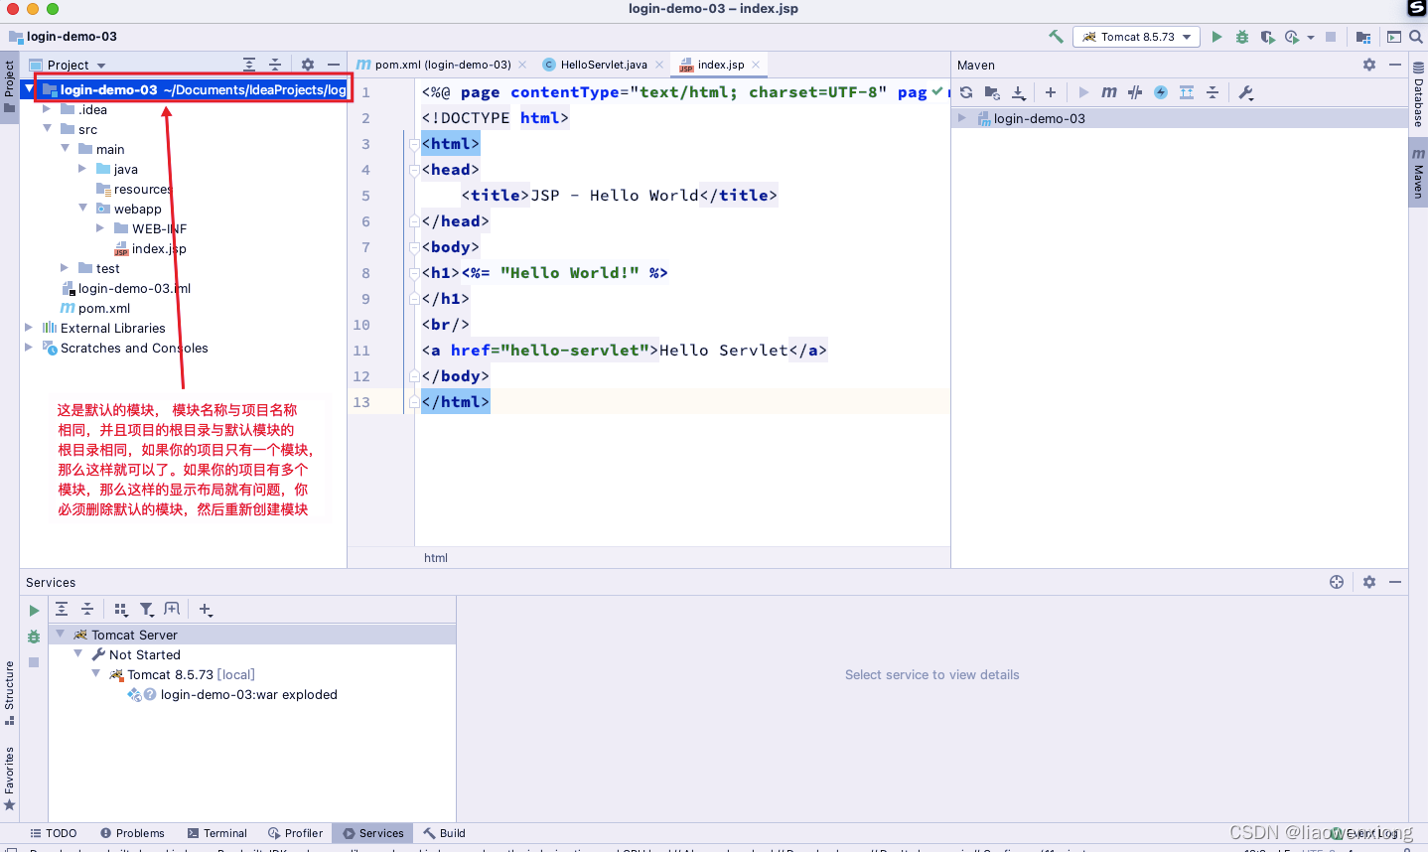Screen dimensions: 1428x852
Task: Debug the selected service in Services
Action: (34, 637)
